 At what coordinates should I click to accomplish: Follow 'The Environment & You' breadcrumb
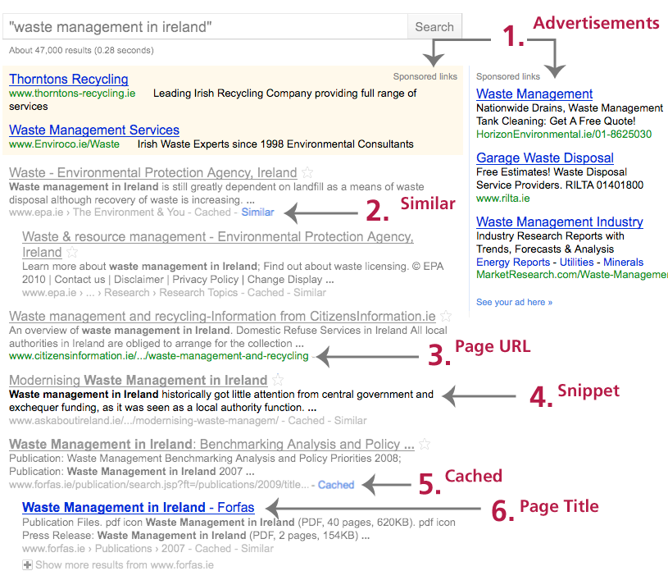coord(129,212)
